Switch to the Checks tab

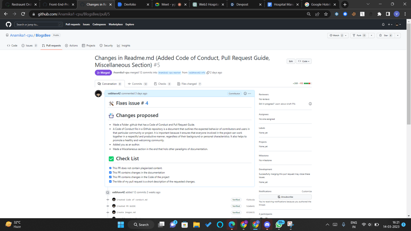pos(162,84)
